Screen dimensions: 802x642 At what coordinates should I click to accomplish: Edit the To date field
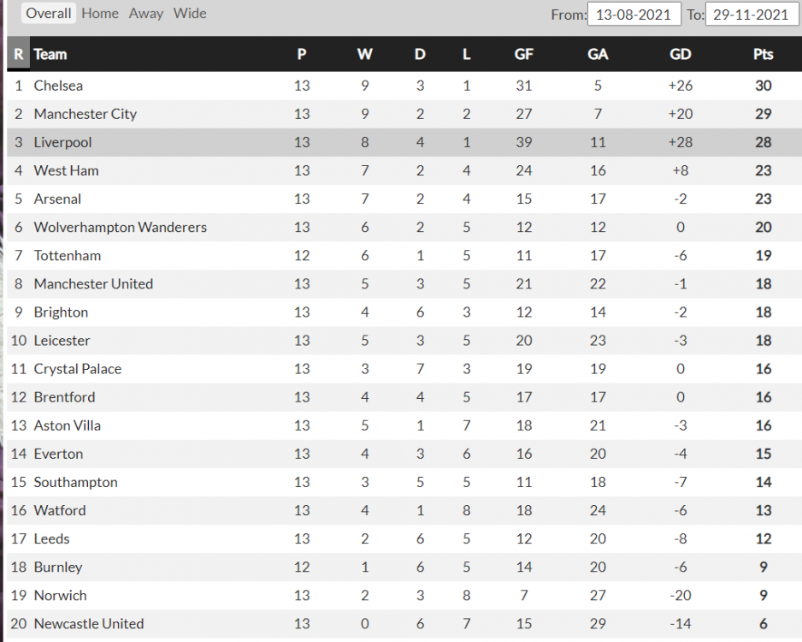752,15
